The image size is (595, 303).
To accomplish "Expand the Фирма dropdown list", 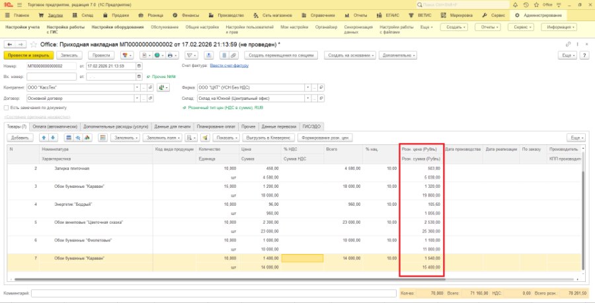I will coord(307,88).
